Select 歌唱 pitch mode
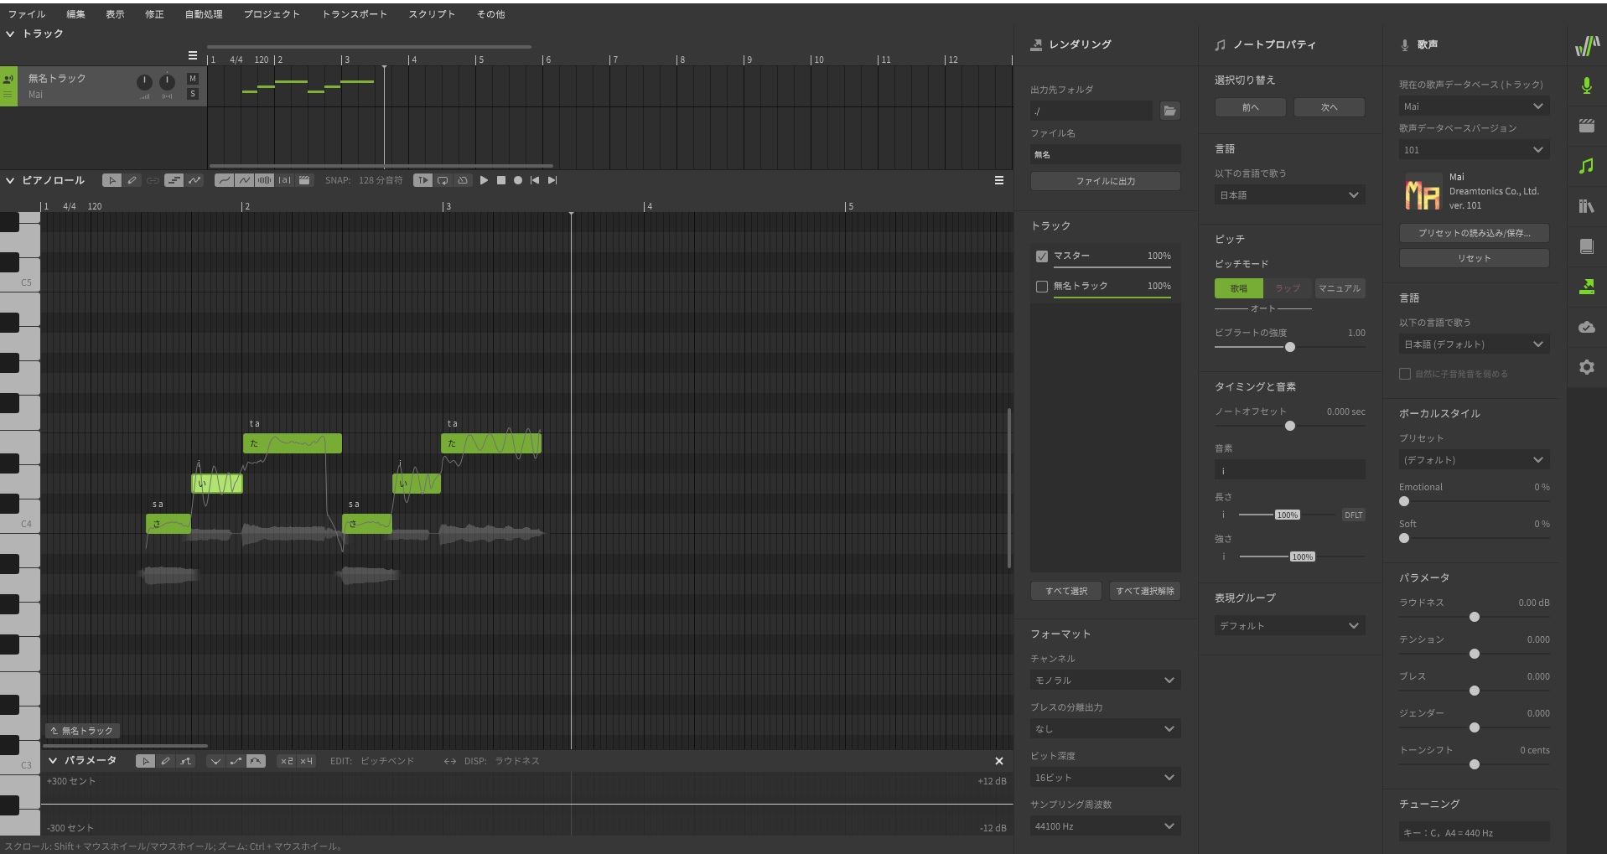1607x854 pixels. [1239, 288]
